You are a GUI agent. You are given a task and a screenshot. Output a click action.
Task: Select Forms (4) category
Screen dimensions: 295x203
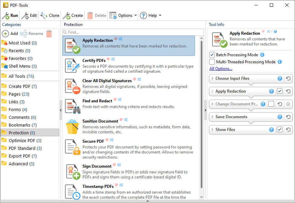pos(14,109)
